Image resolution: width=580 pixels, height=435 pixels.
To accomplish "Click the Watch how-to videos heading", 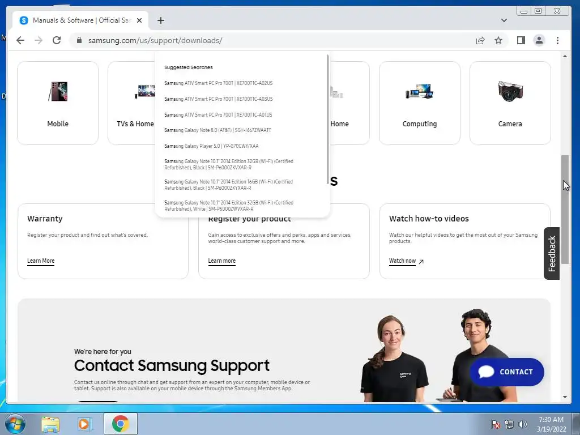I will 429,219.
